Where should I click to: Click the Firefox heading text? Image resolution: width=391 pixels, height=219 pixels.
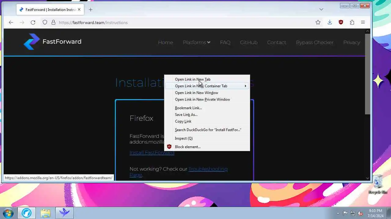tap(141, 118)
